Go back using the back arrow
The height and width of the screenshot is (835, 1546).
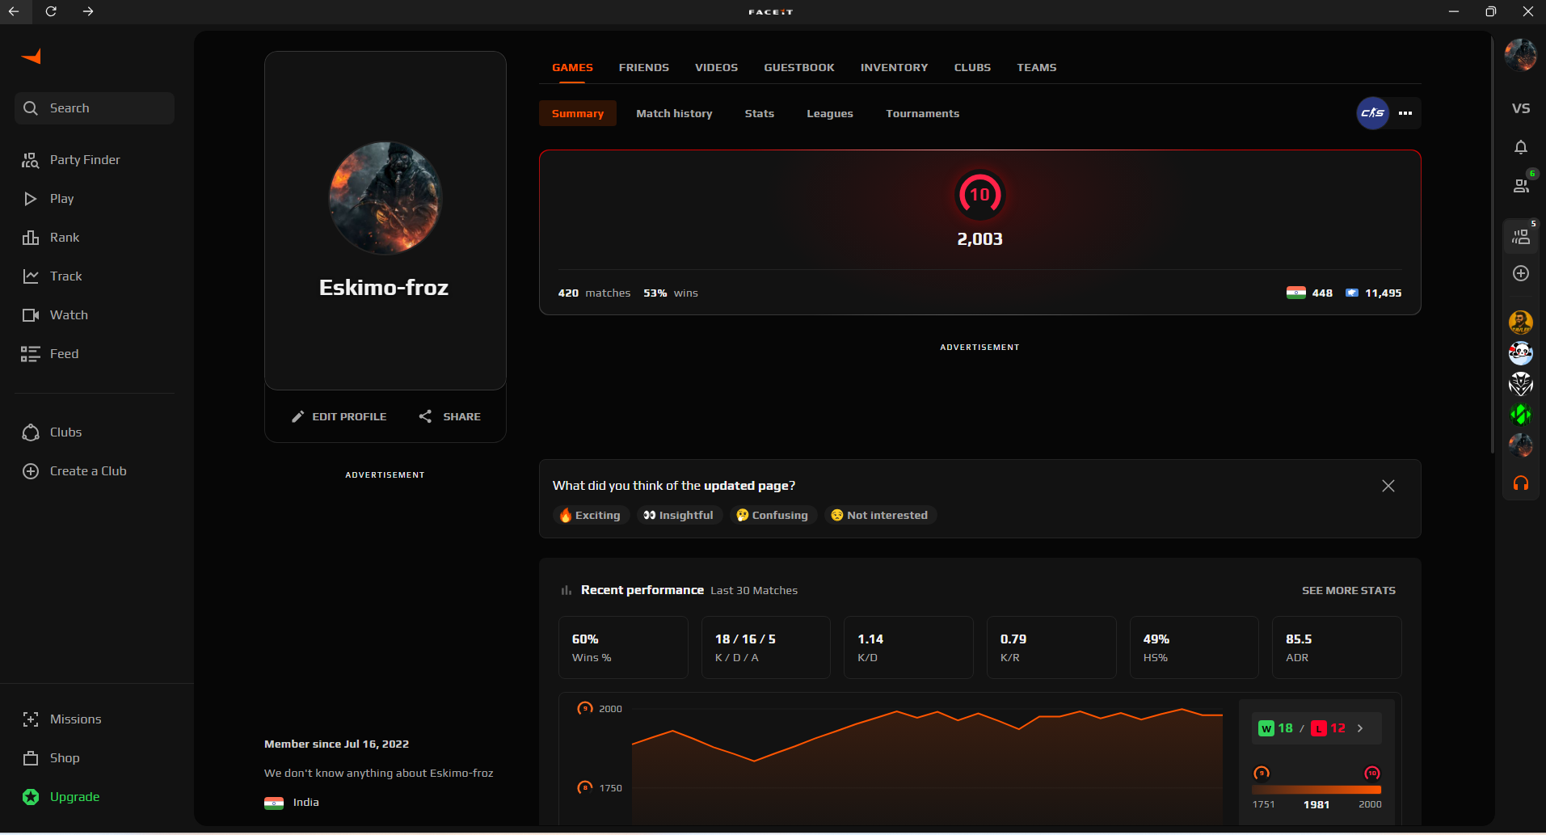point(14,11)
